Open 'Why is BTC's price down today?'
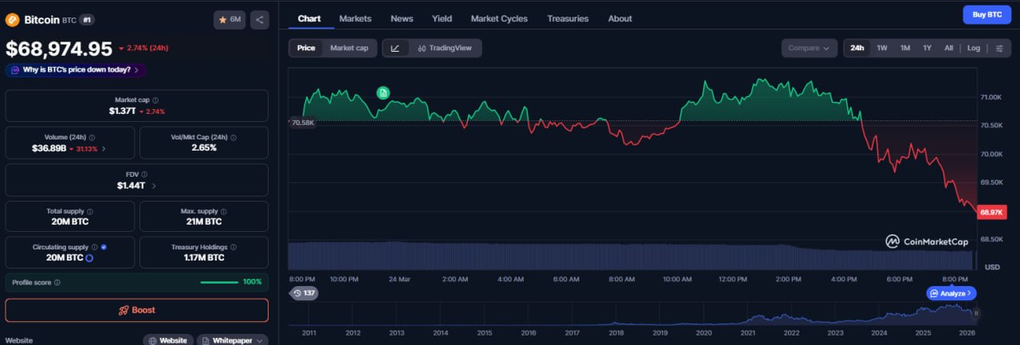 click(76, 70)
